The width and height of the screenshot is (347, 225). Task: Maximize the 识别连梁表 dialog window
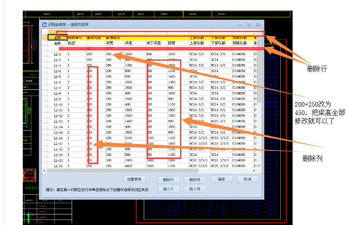[249, 25]
